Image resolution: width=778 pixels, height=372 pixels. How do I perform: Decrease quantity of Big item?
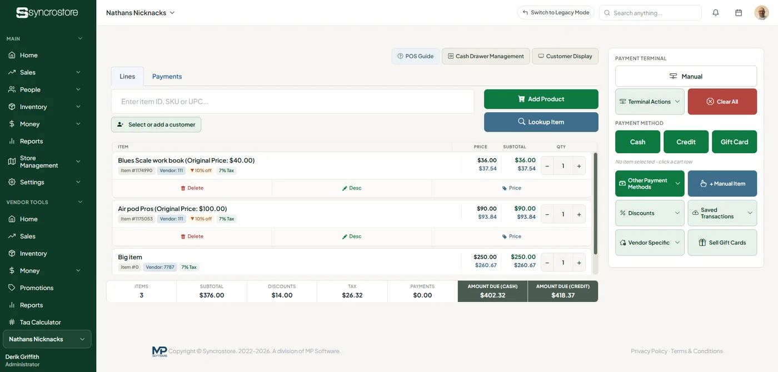click(547, 263)
